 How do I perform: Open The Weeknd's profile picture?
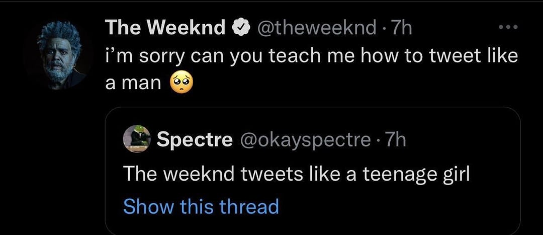pyautogui.click(x=59, y=55)
